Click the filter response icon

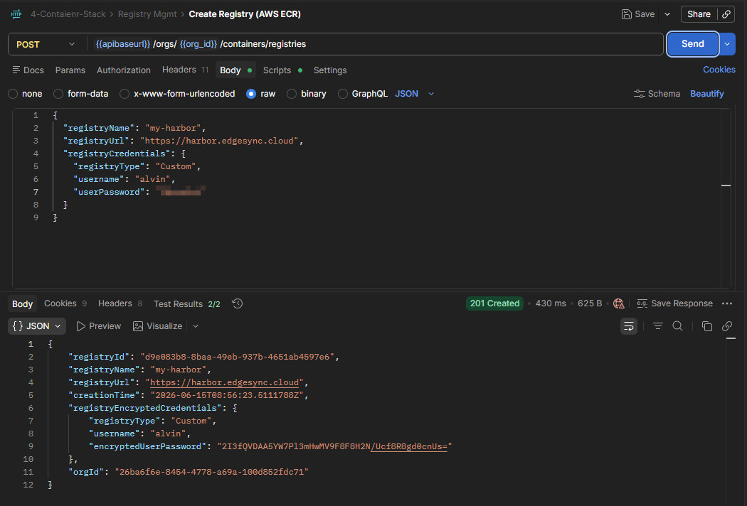[658, 326]
